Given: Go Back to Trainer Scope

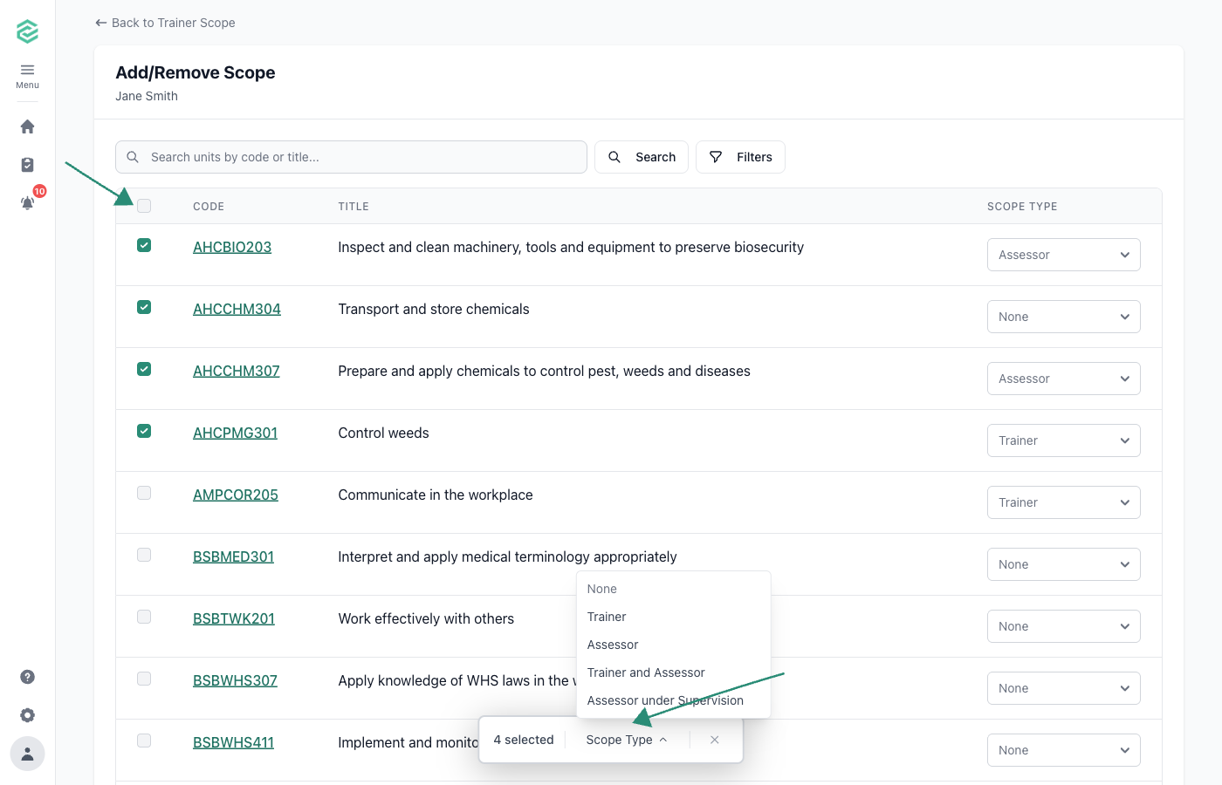Looking at the screenshot, I should pyautogui.click(x=165, y=23).
